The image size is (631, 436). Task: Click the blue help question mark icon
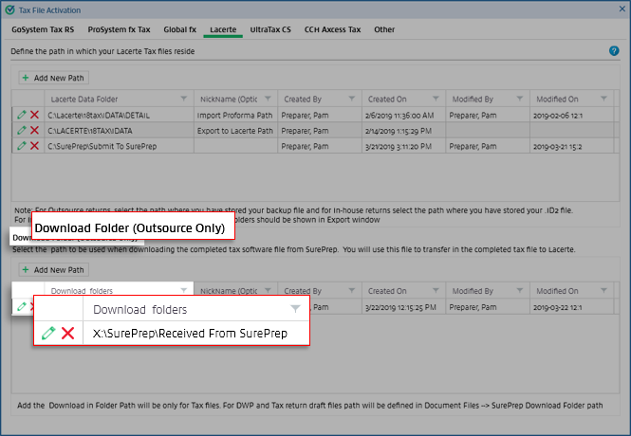614,51
